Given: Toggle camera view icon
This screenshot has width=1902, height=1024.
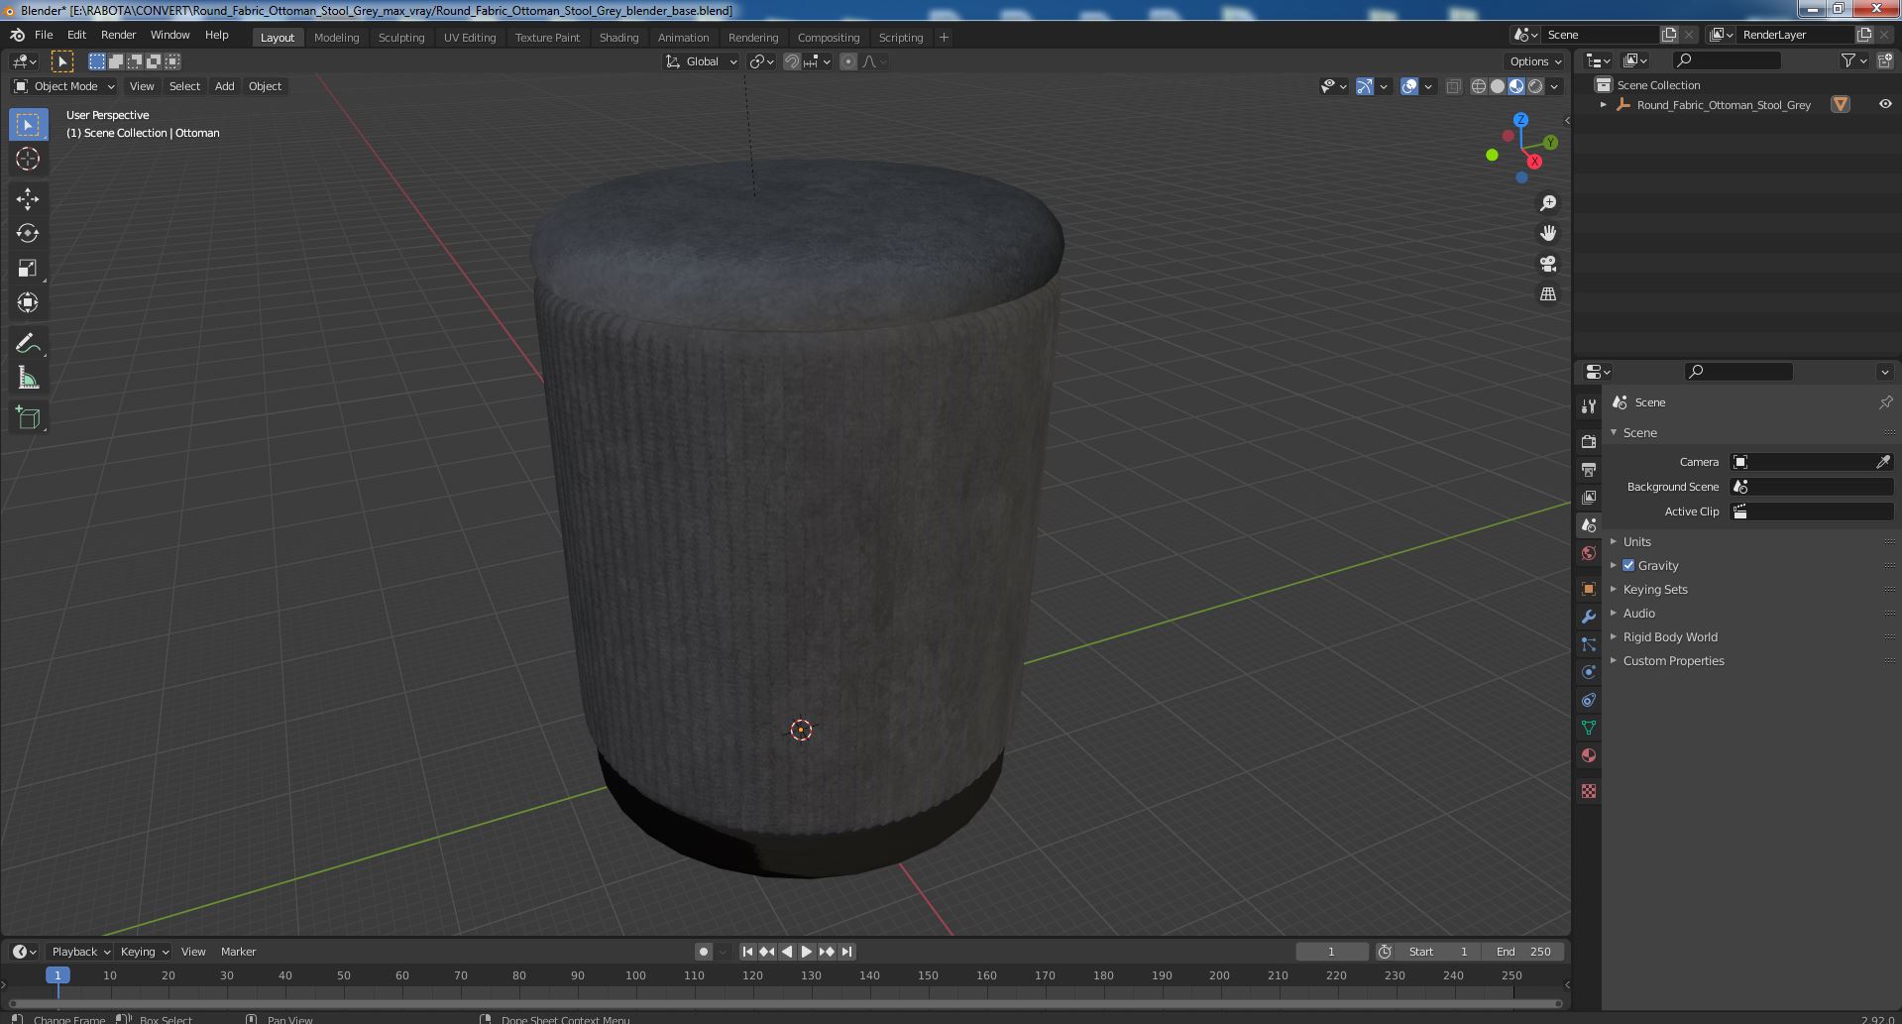Looking at the screenshot, I should pyautogui.click(x=1547, y=264).
